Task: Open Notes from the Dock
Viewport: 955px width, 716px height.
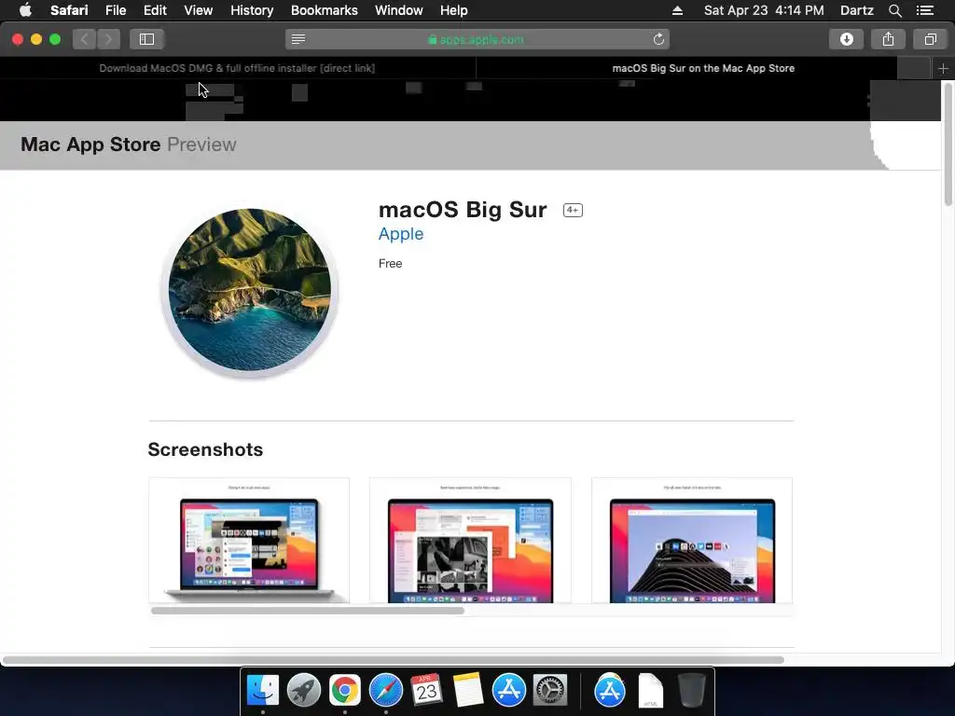Action: coord(468,691)
